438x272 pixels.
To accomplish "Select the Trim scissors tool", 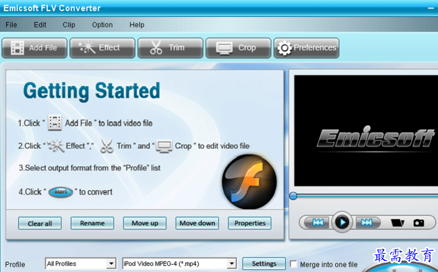I will [170, 48].
